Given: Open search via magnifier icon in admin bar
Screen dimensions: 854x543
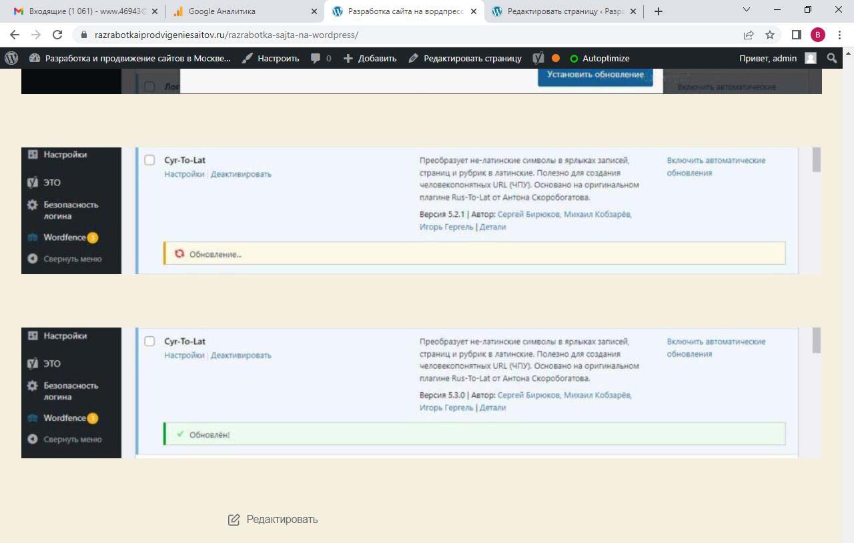Looking at the screenshot, I should [x=832, y=58].
